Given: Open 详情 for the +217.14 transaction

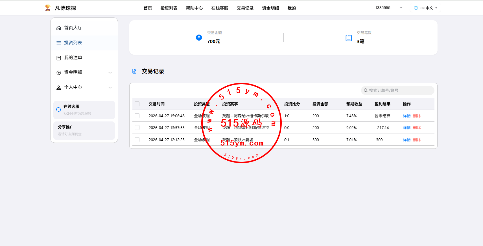Looking at the screenshot, I should pos(406,128).
